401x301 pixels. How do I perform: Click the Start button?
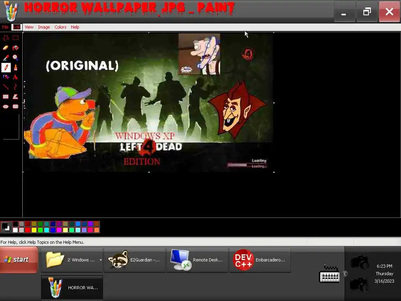[19, 259]
